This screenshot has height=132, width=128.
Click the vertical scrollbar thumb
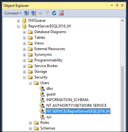[122, 99]
